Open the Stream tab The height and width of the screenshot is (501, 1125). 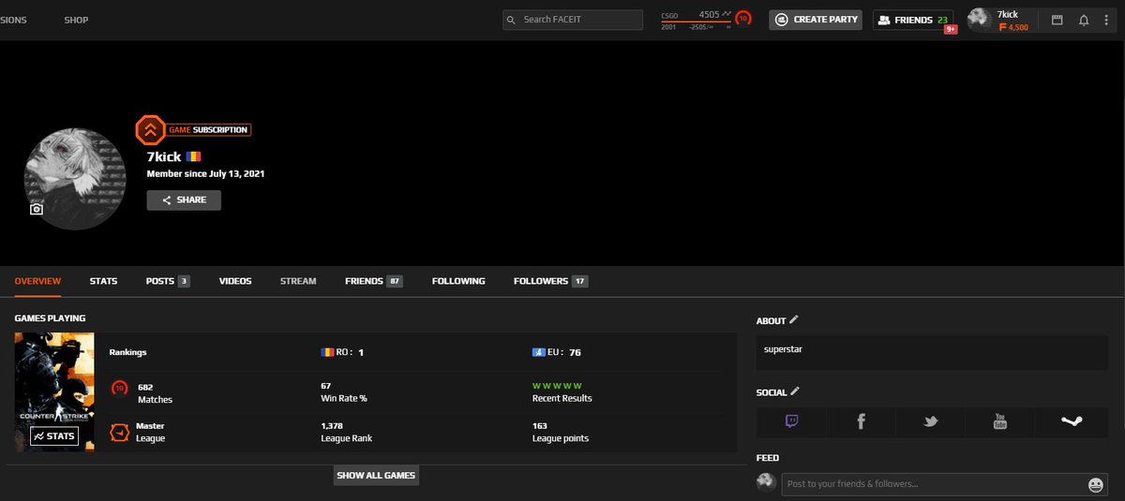click(x=298, y=281)
